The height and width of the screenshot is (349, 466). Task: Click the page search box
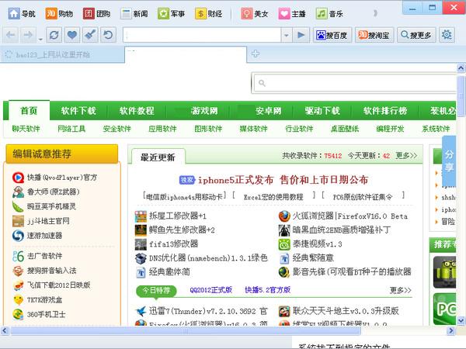pyautogui.click(x=355, y=83)
